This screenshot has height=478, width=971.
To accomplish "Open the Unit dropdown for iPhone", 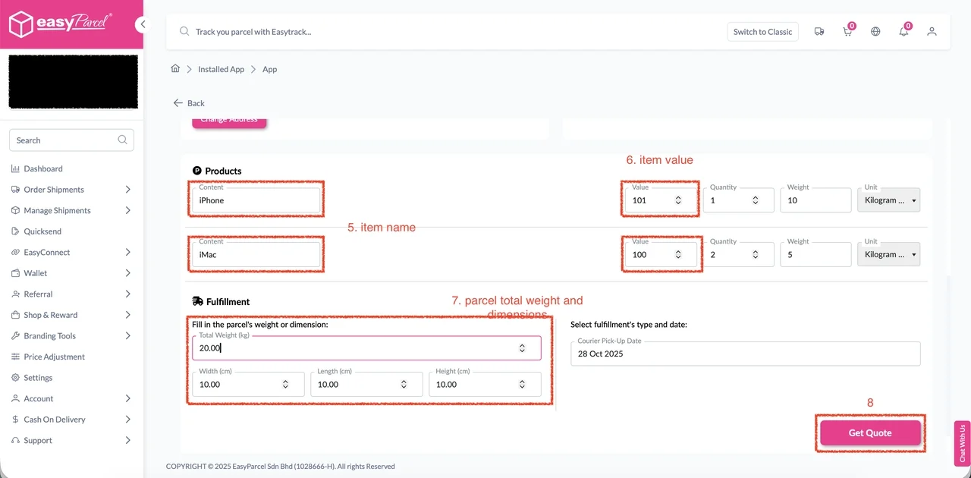I will [x=888, y=200].
